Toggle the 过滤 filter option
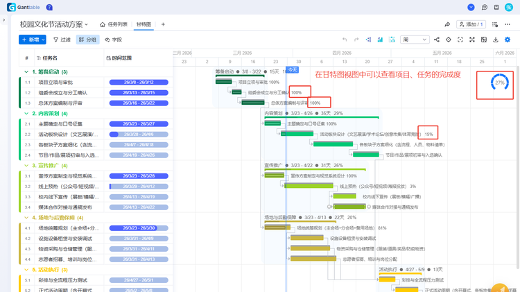Viewport: 520px width, 292px height. click(61, 40)
